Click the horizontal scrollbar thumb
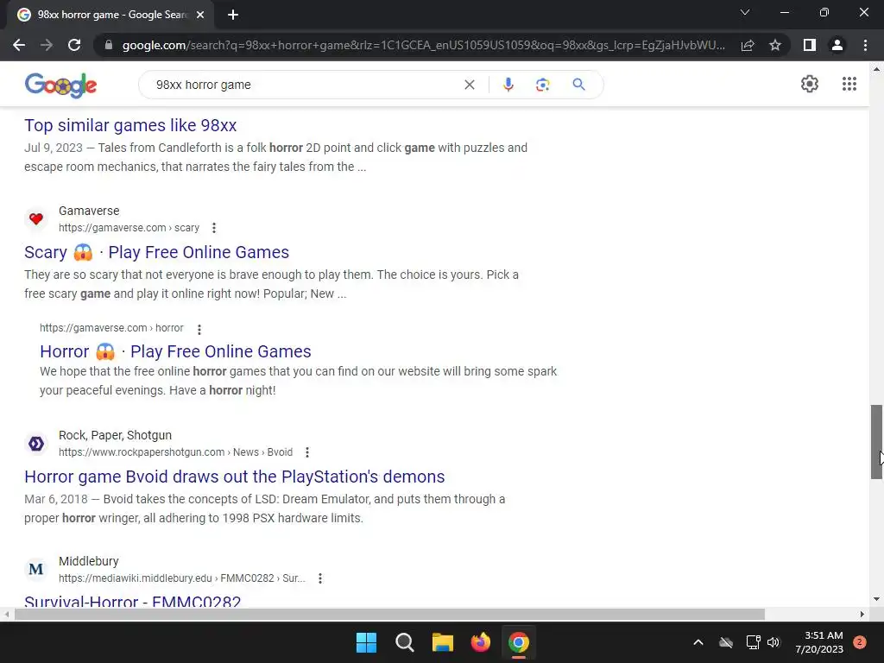Viewport: 884px width, 663px height. (x=389, y=615)
